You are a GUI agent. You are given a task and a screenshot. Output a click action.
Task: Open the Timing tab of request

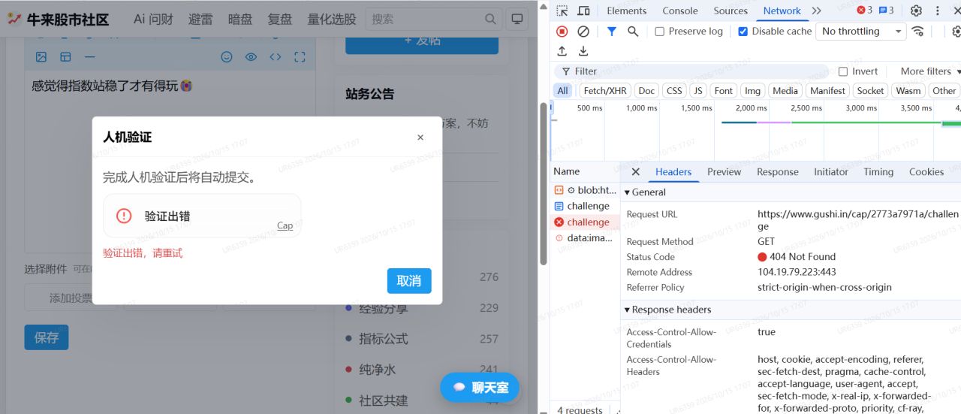point(878,172)
